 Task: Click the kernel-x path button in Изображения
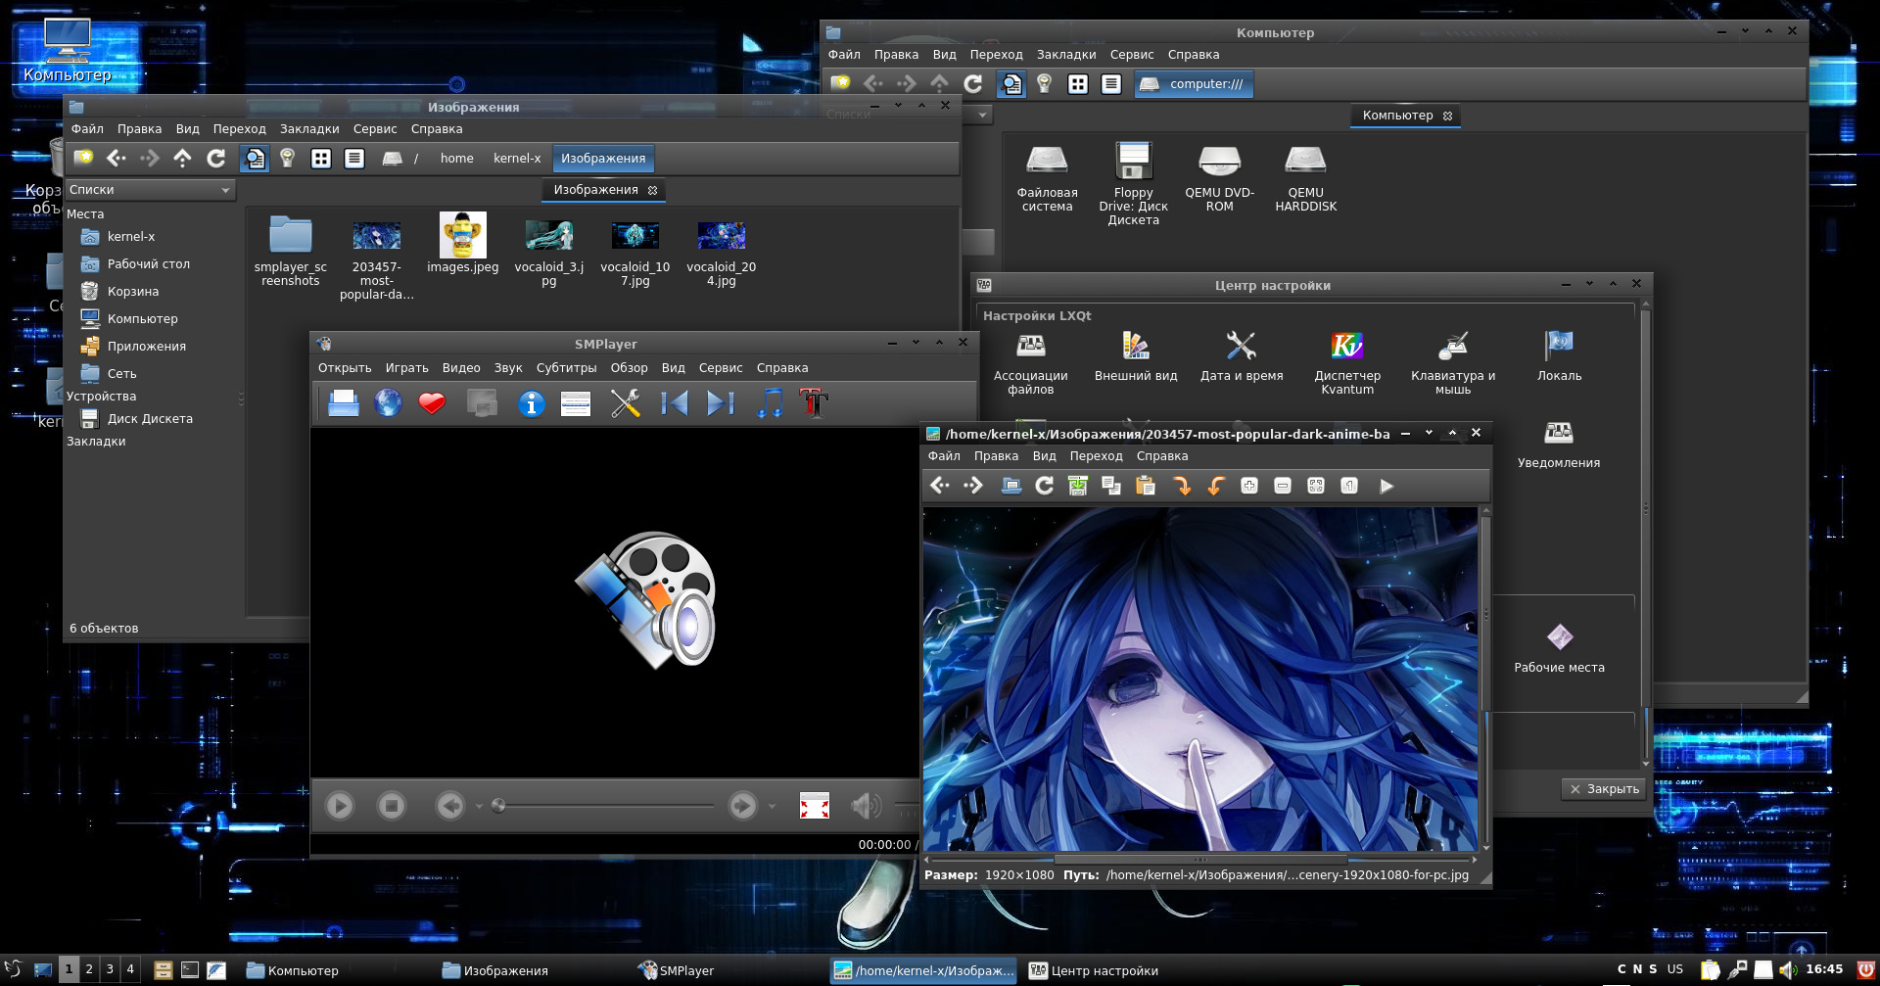[517, 159]
